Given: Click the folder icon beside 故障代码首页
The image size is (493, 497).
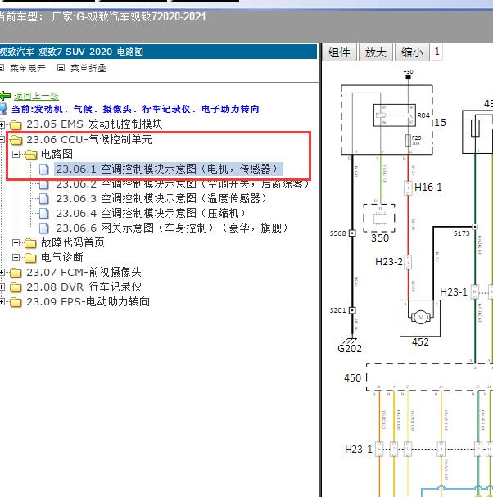Looking at the screenshot, I should pos(30,243).
